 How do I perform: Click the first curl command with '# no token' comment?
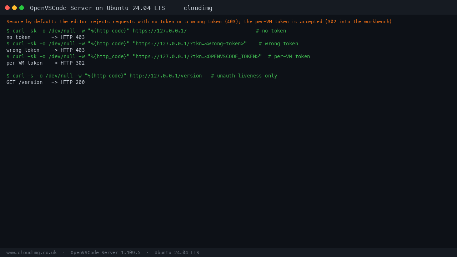point(146,31)
